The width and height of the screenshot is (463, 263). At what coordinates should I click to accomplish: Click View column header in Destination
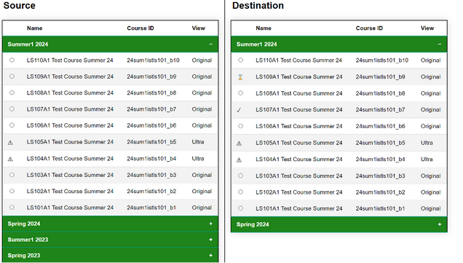coord(427,28)
